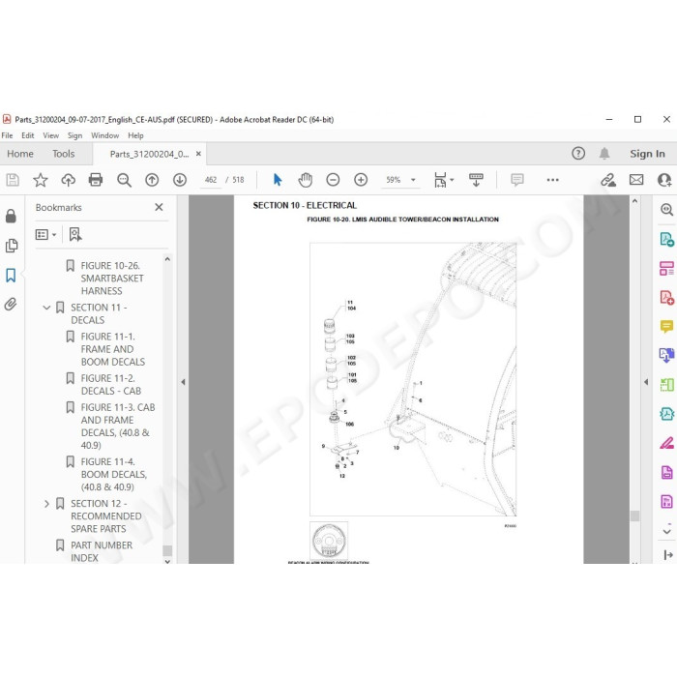This screenshot has height=677, width=677.
Task: Zoom in with plus button
Action: click(x=361, y=180)
